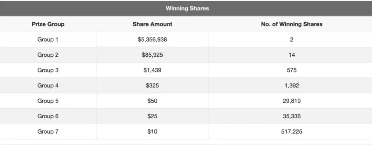Click the Group 1 row label
The image size is (372, 145).
(x=48, y=40)
